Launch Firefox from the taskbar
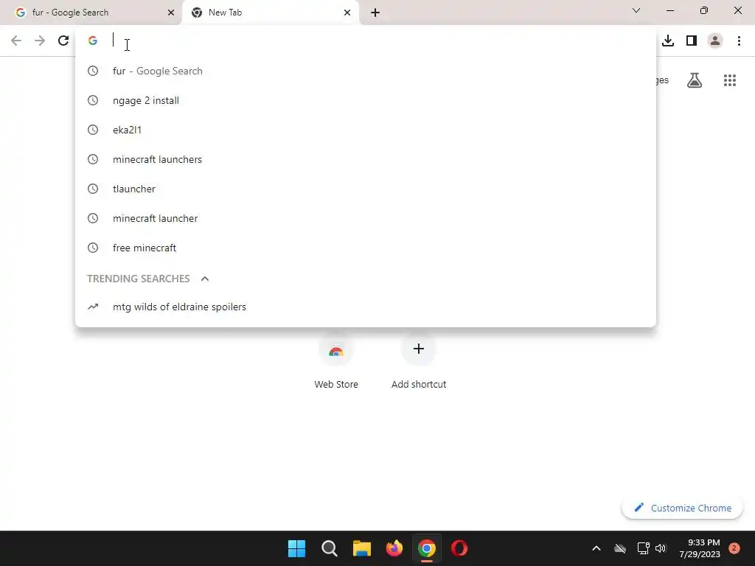 394,548
